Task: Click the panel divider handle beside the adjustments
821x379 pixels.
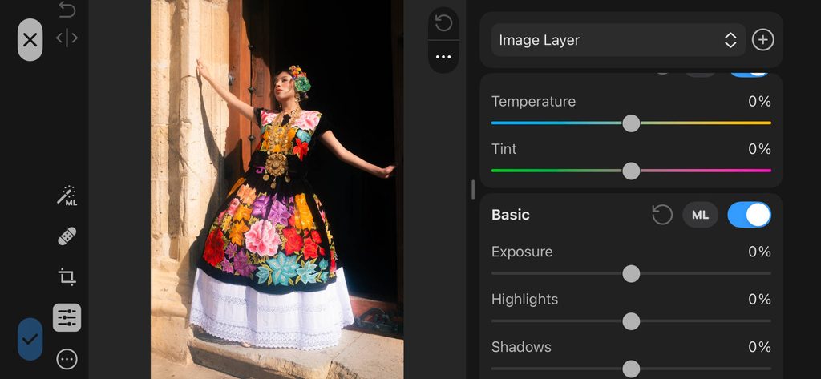Action: (x=473, y=189)
